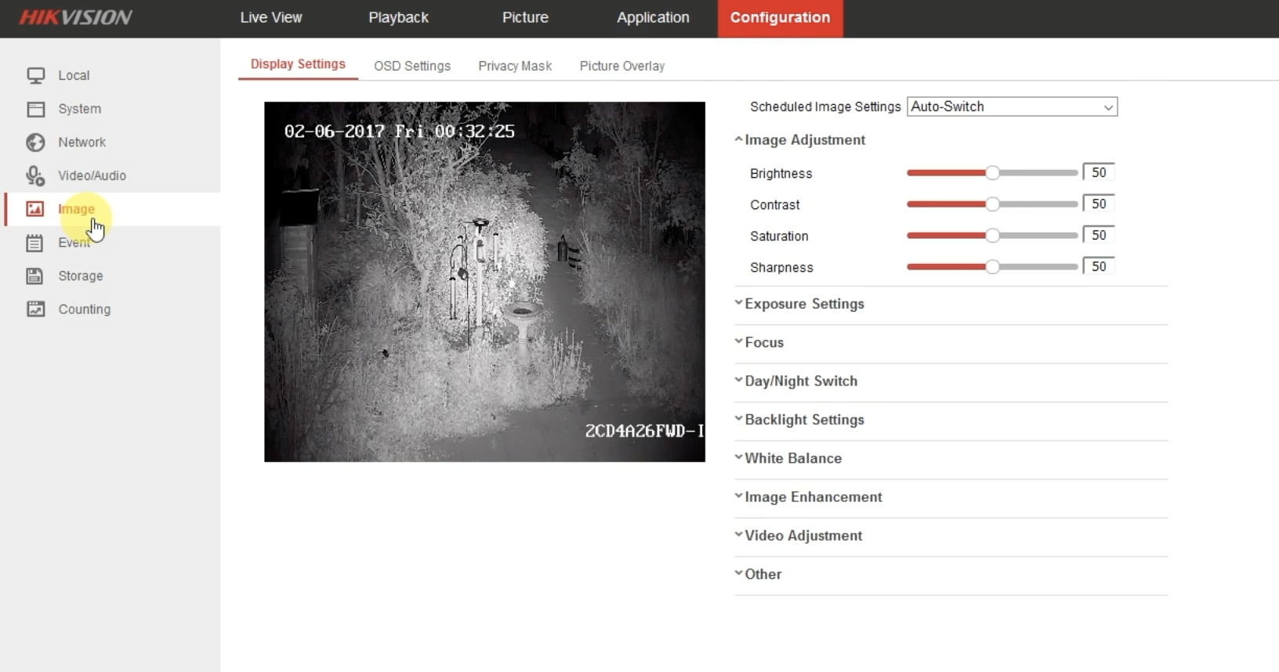Image resolution: width=1279 pixels, height=672 pixels.
Task: Click the Event calendar icon
Action: pyautogui.click(x=35, y=243)
